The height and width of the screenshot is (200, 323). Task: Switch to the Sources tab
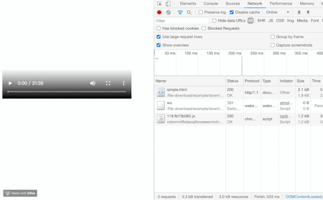point(233,4)
